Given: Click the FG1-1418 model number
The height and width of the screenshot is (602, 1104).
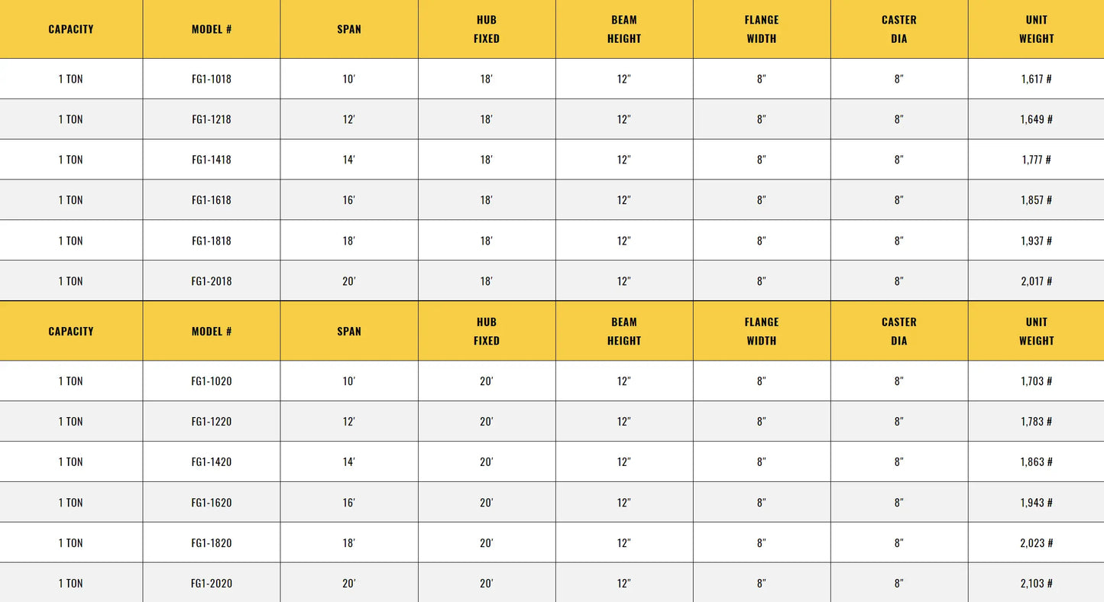Looking at the screenshot, I should [x=212, y=160].
